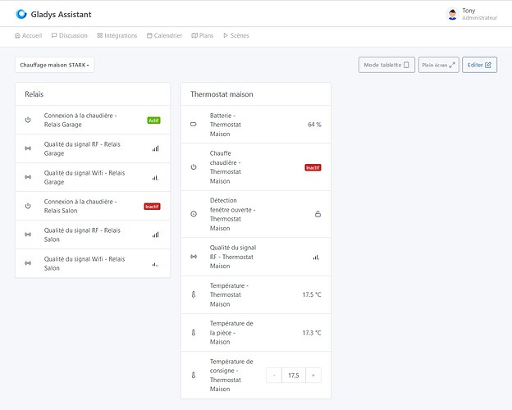Click 'Température de consigne' label
The width and height of the screenshot is (512, 410).
231,375
